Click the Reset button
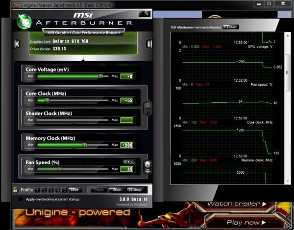This screenshot has width=294, height=230. point(117,190)
